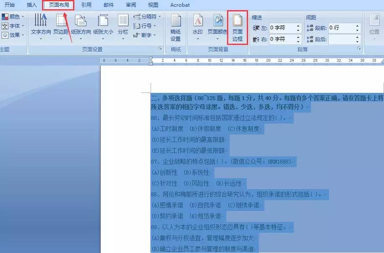The width and height of the screenshot is (384, 253).
Task: Launch the 页面设置 dialog box launcher
Action: click(160, 49)
